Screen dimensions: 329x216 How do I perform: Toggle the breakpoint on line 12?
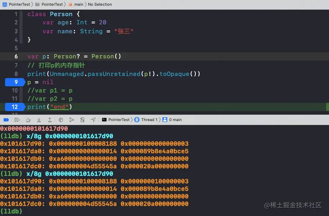click(x=15, y=107)
